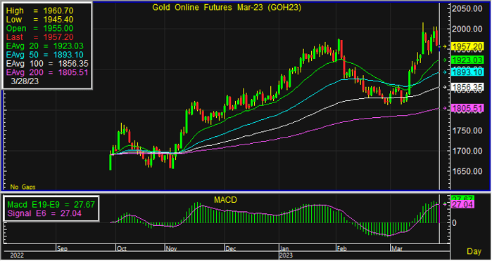Click the 2000.00 price scale label
The height and width of the screenshot is (261, 492).
pyautogui.click(x=467, y=29)
